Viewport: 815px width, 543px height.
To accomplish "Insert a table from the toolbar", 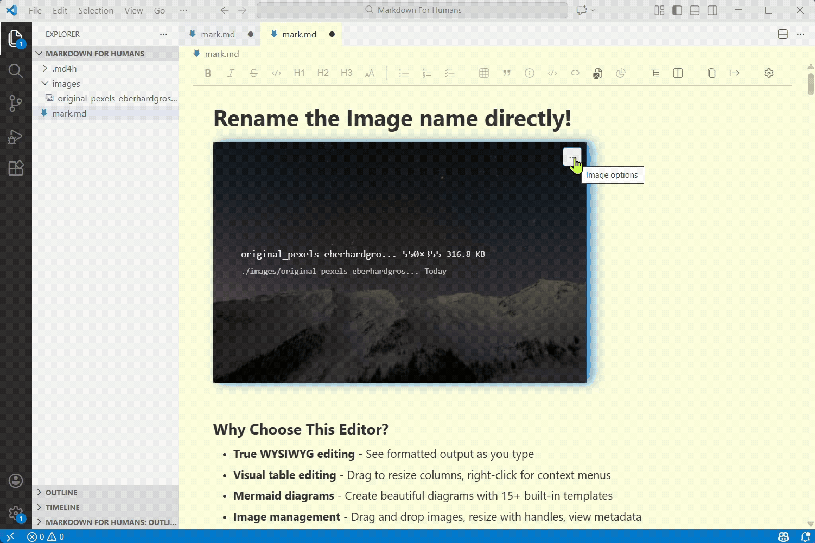I will pos(483,73).
